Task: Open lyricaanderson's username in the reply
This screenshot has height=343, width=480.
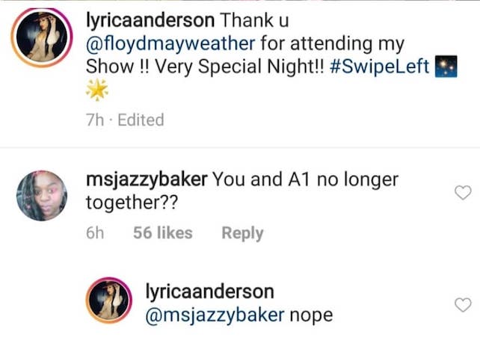Action: pos(209,291)
